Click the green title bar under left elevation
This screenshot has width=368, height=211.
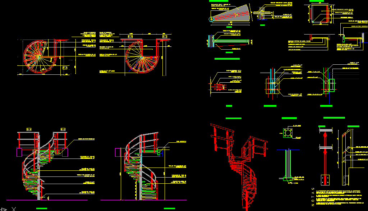point(42,208)
